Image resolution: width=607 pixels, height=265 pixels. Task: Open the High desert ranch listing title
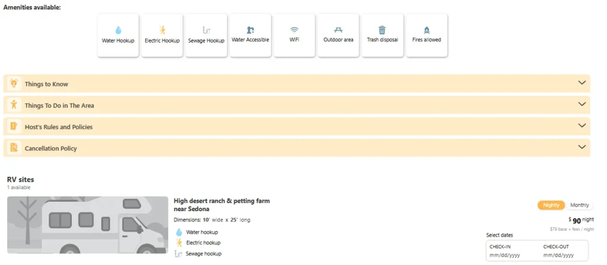pos(222,205)
